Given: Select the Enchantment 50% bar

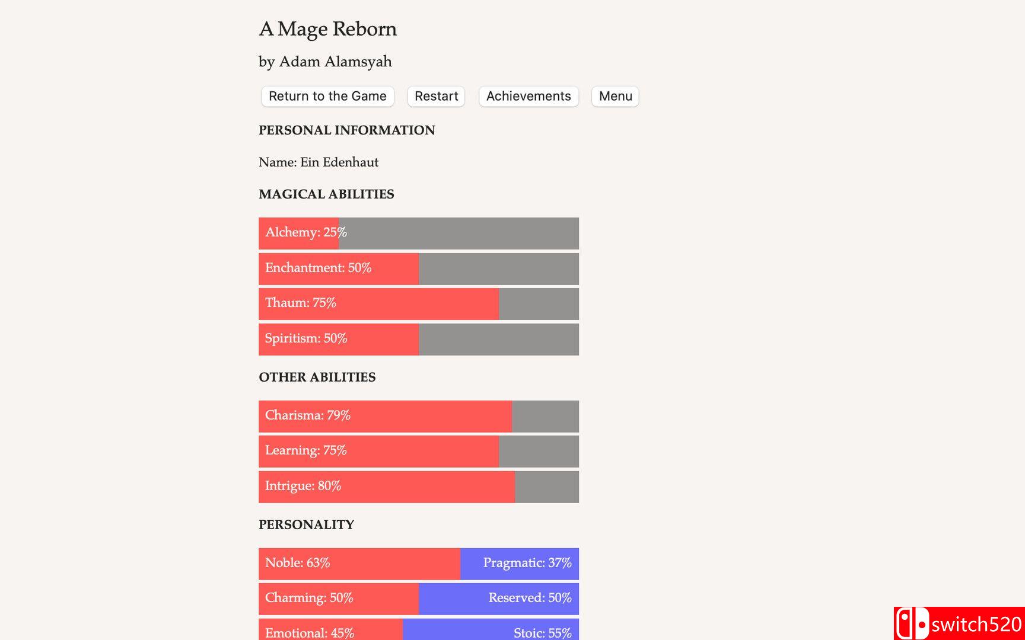Looking at the screenshot, I should tap(419, 268).
